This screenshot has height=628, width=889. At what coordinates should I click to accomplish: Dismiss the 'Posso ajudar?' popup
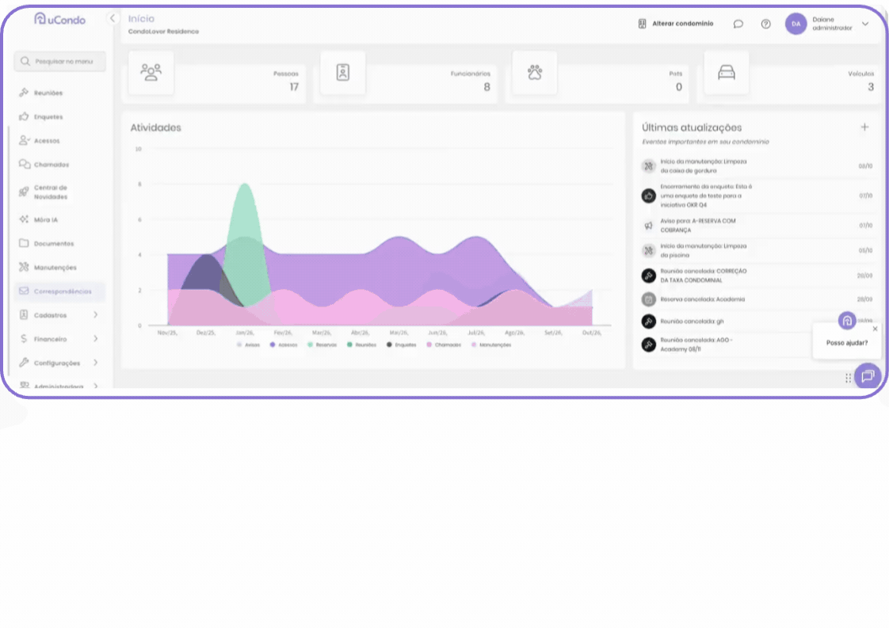[x=875, y=329]
